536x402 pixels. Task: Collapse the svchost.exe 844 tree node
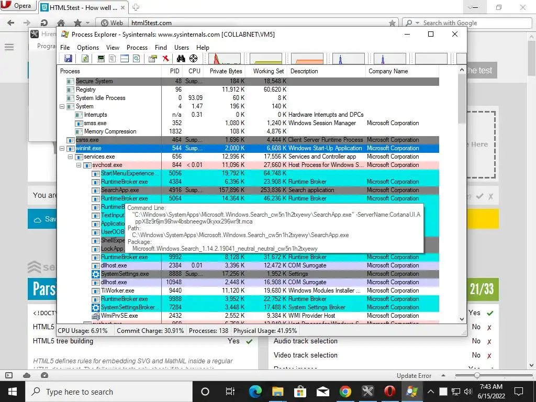coord(79,165)
